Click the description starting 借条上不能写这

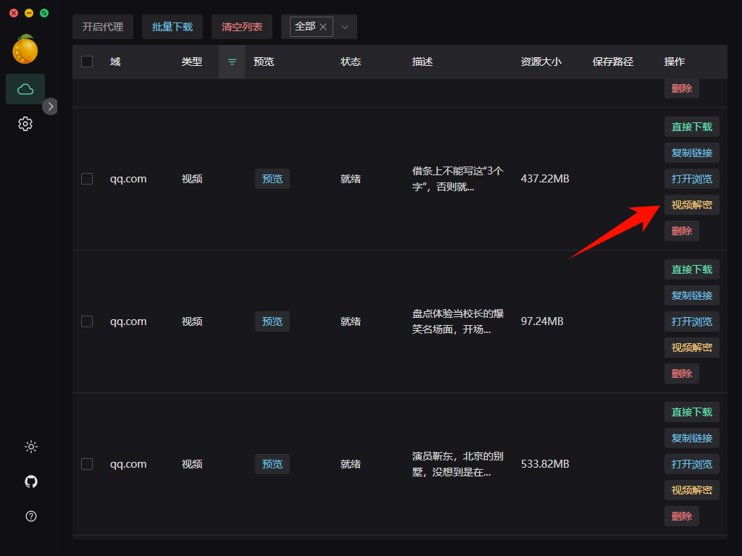458,179
